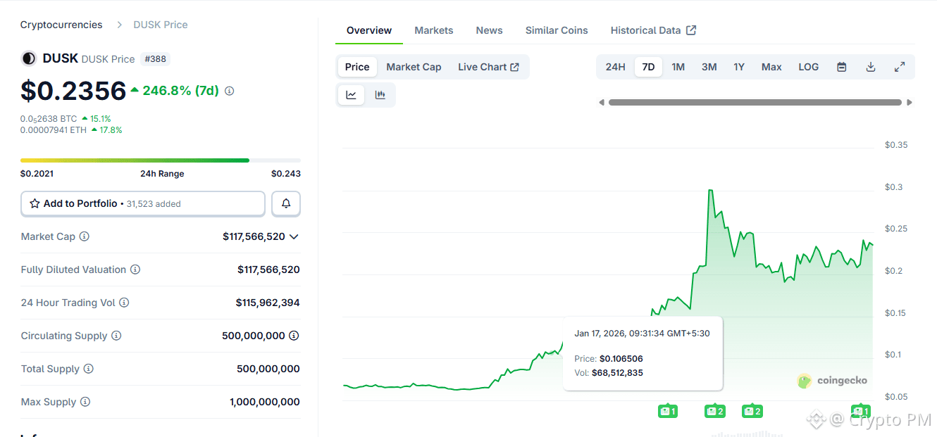Switch to candlestick chart icon
The width and height of the screenshot is (937, 437).
[x=380, y=95]
